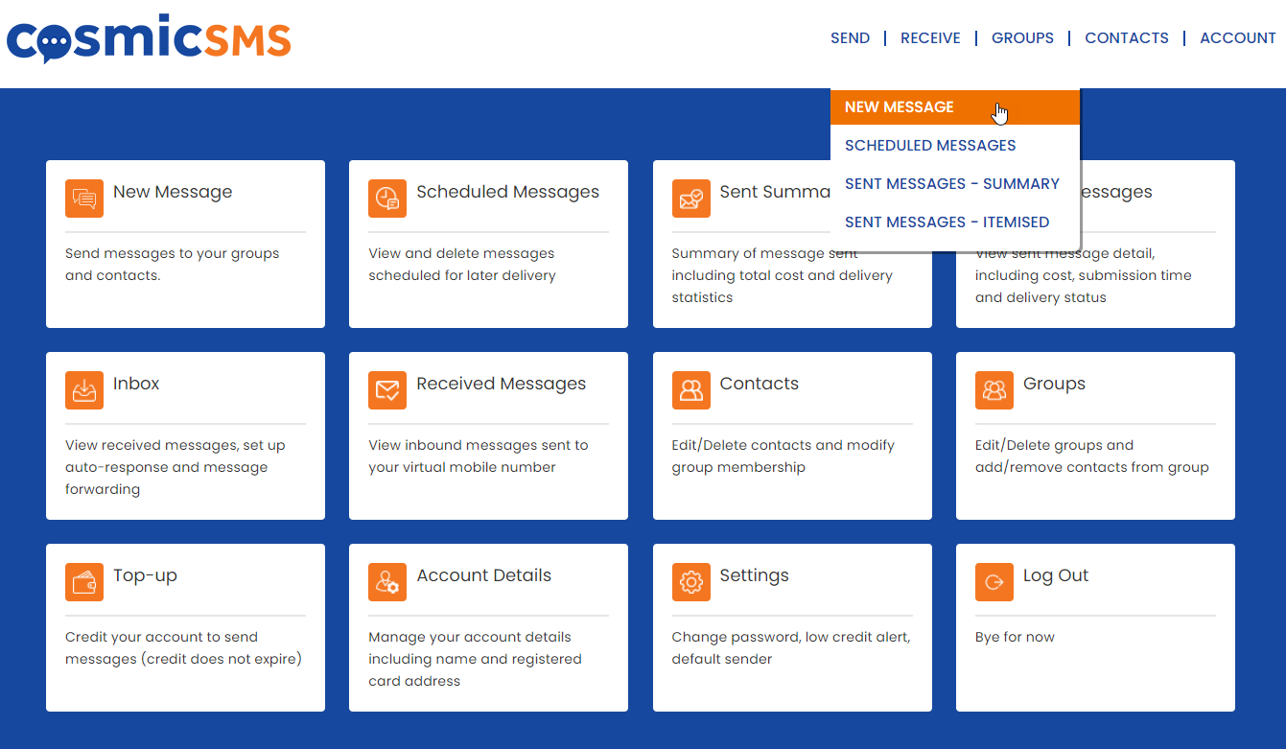Open the Inbox tray icon
Screen dimensions: 1286x749
click(x=84, y=390)
